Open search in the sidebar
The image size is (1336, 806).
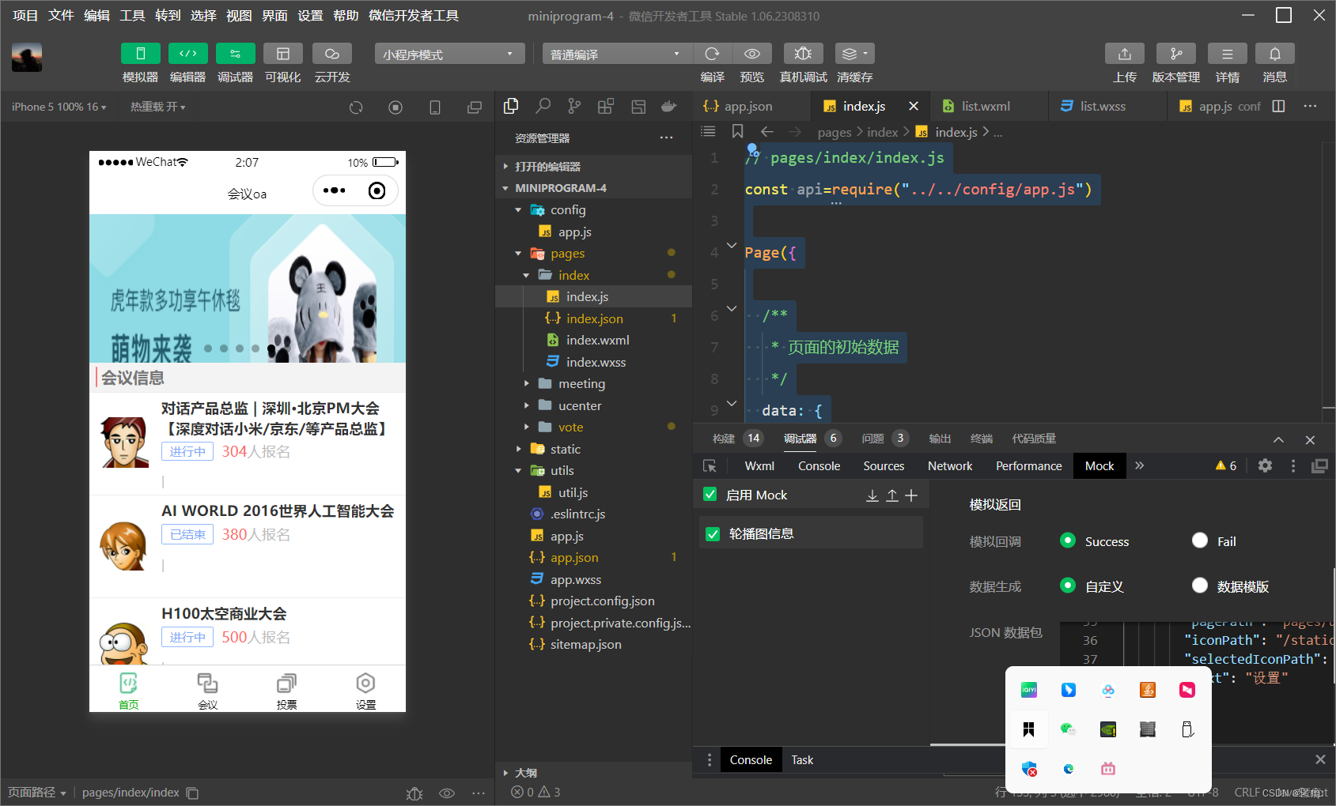(x=543, y=106)
